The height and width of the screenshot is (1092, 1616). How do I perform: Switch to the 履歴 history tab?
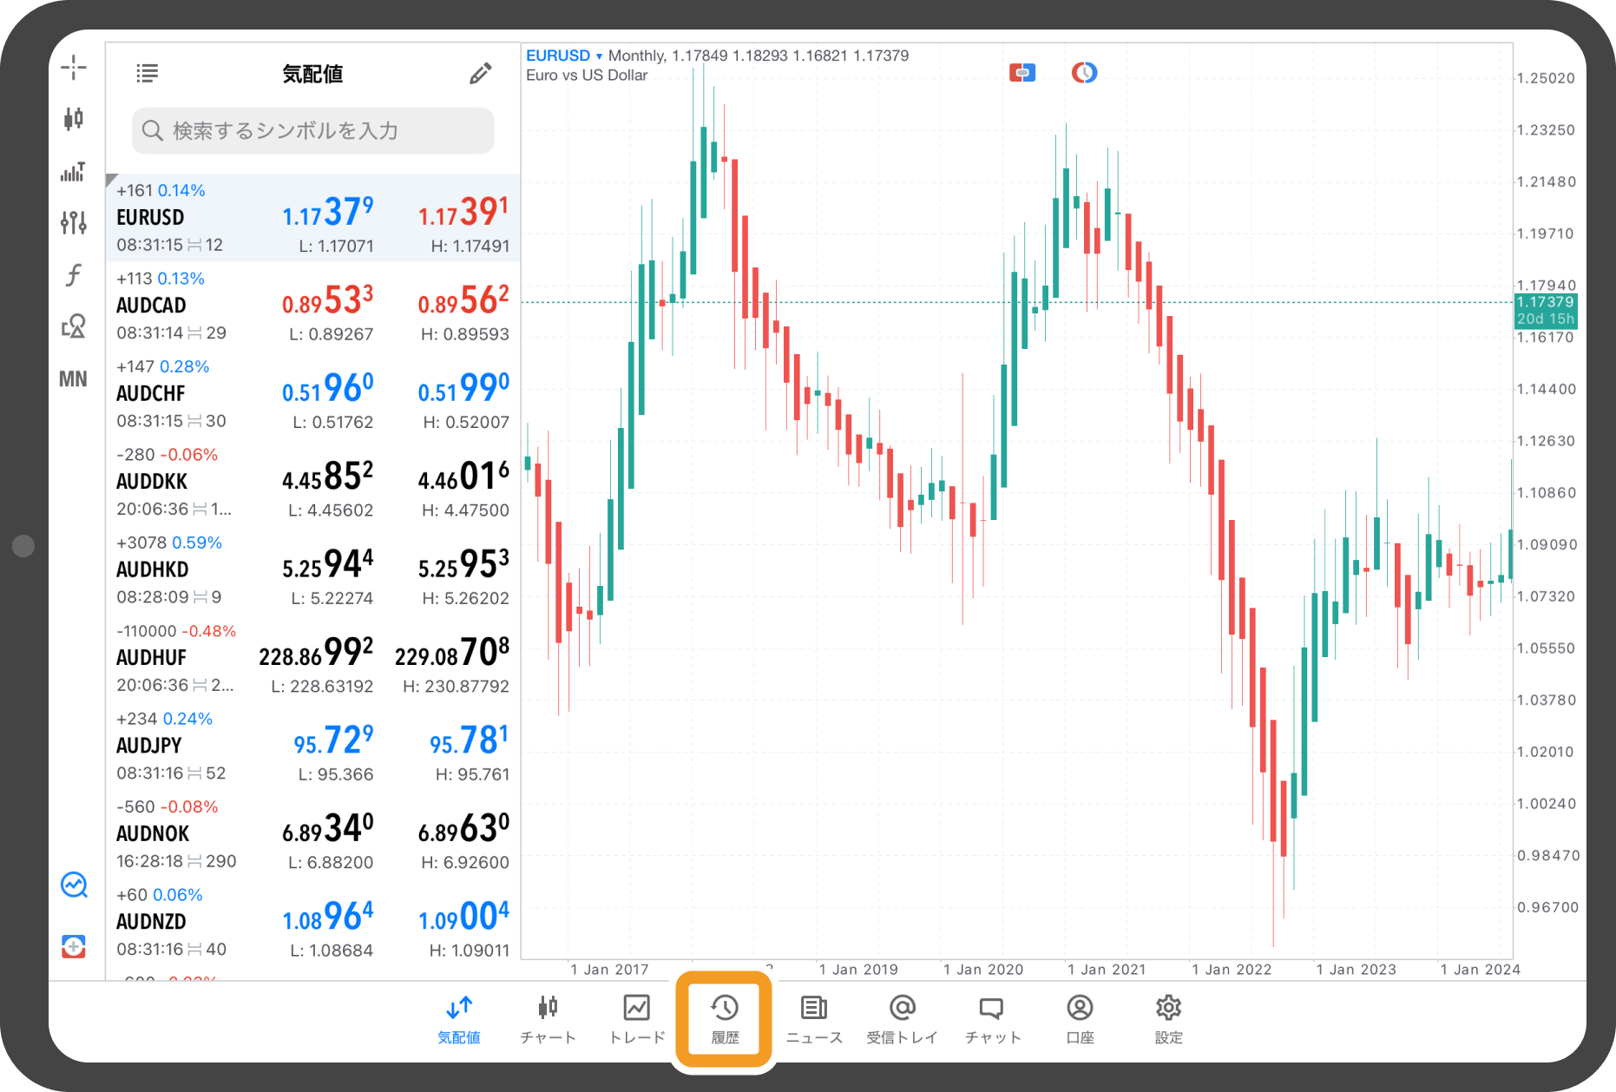[x=725, y=1019]
